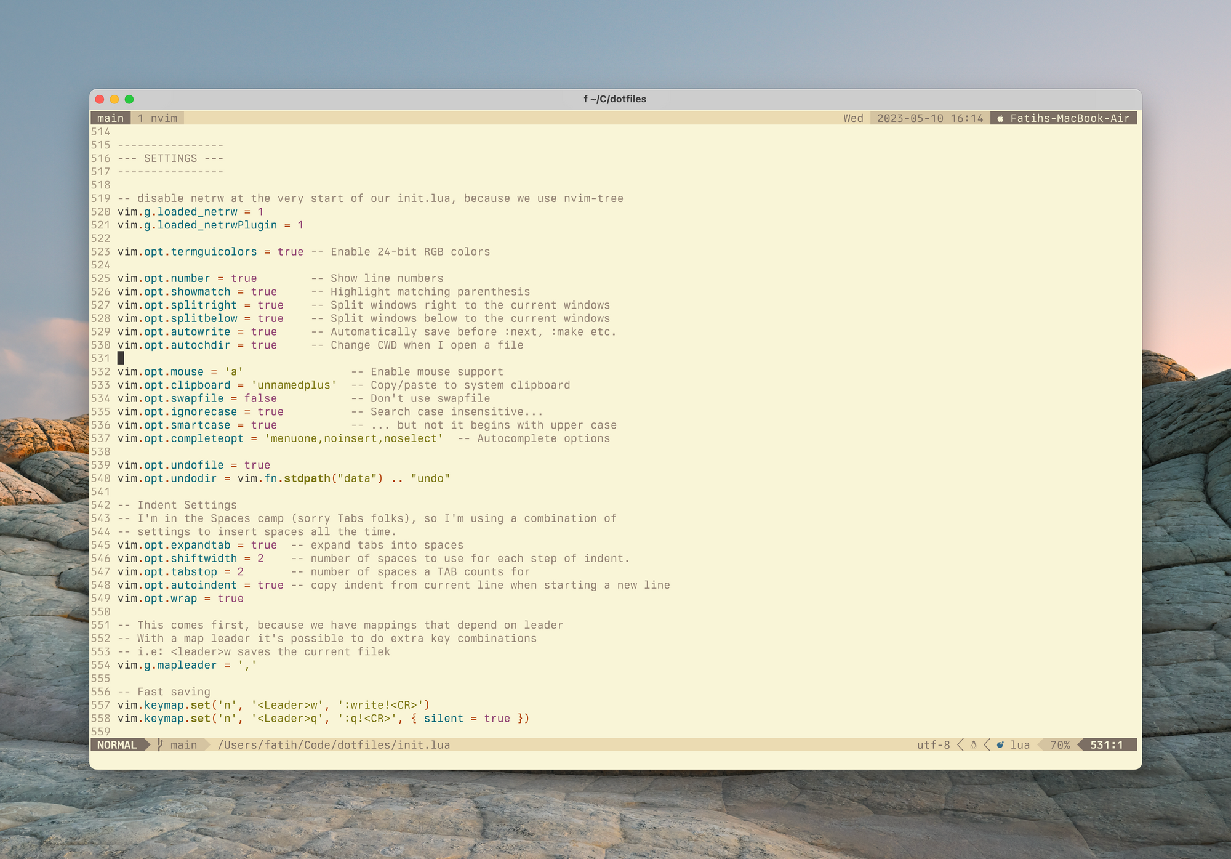This screenshot has width=1231, height=859.
Task: Click 'Enable 24-bit RGB colors' comment
Action: pyautogui.click(x=411, y=252)
